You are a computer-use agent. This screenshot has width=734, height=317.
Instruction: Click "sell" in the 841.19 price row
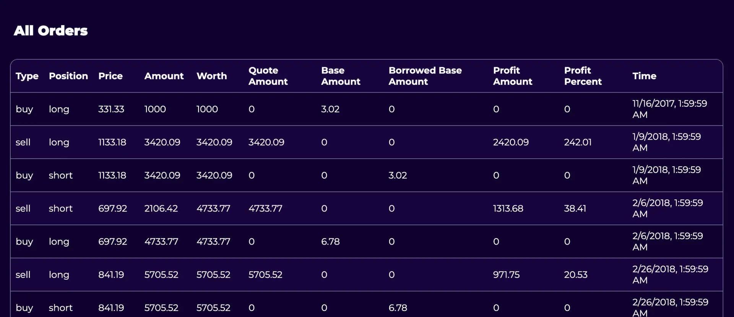pos(23,275)
